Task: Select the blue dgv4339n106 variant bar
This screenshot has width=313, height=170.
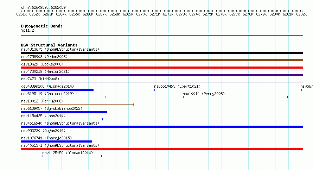Action: point(57,90)
